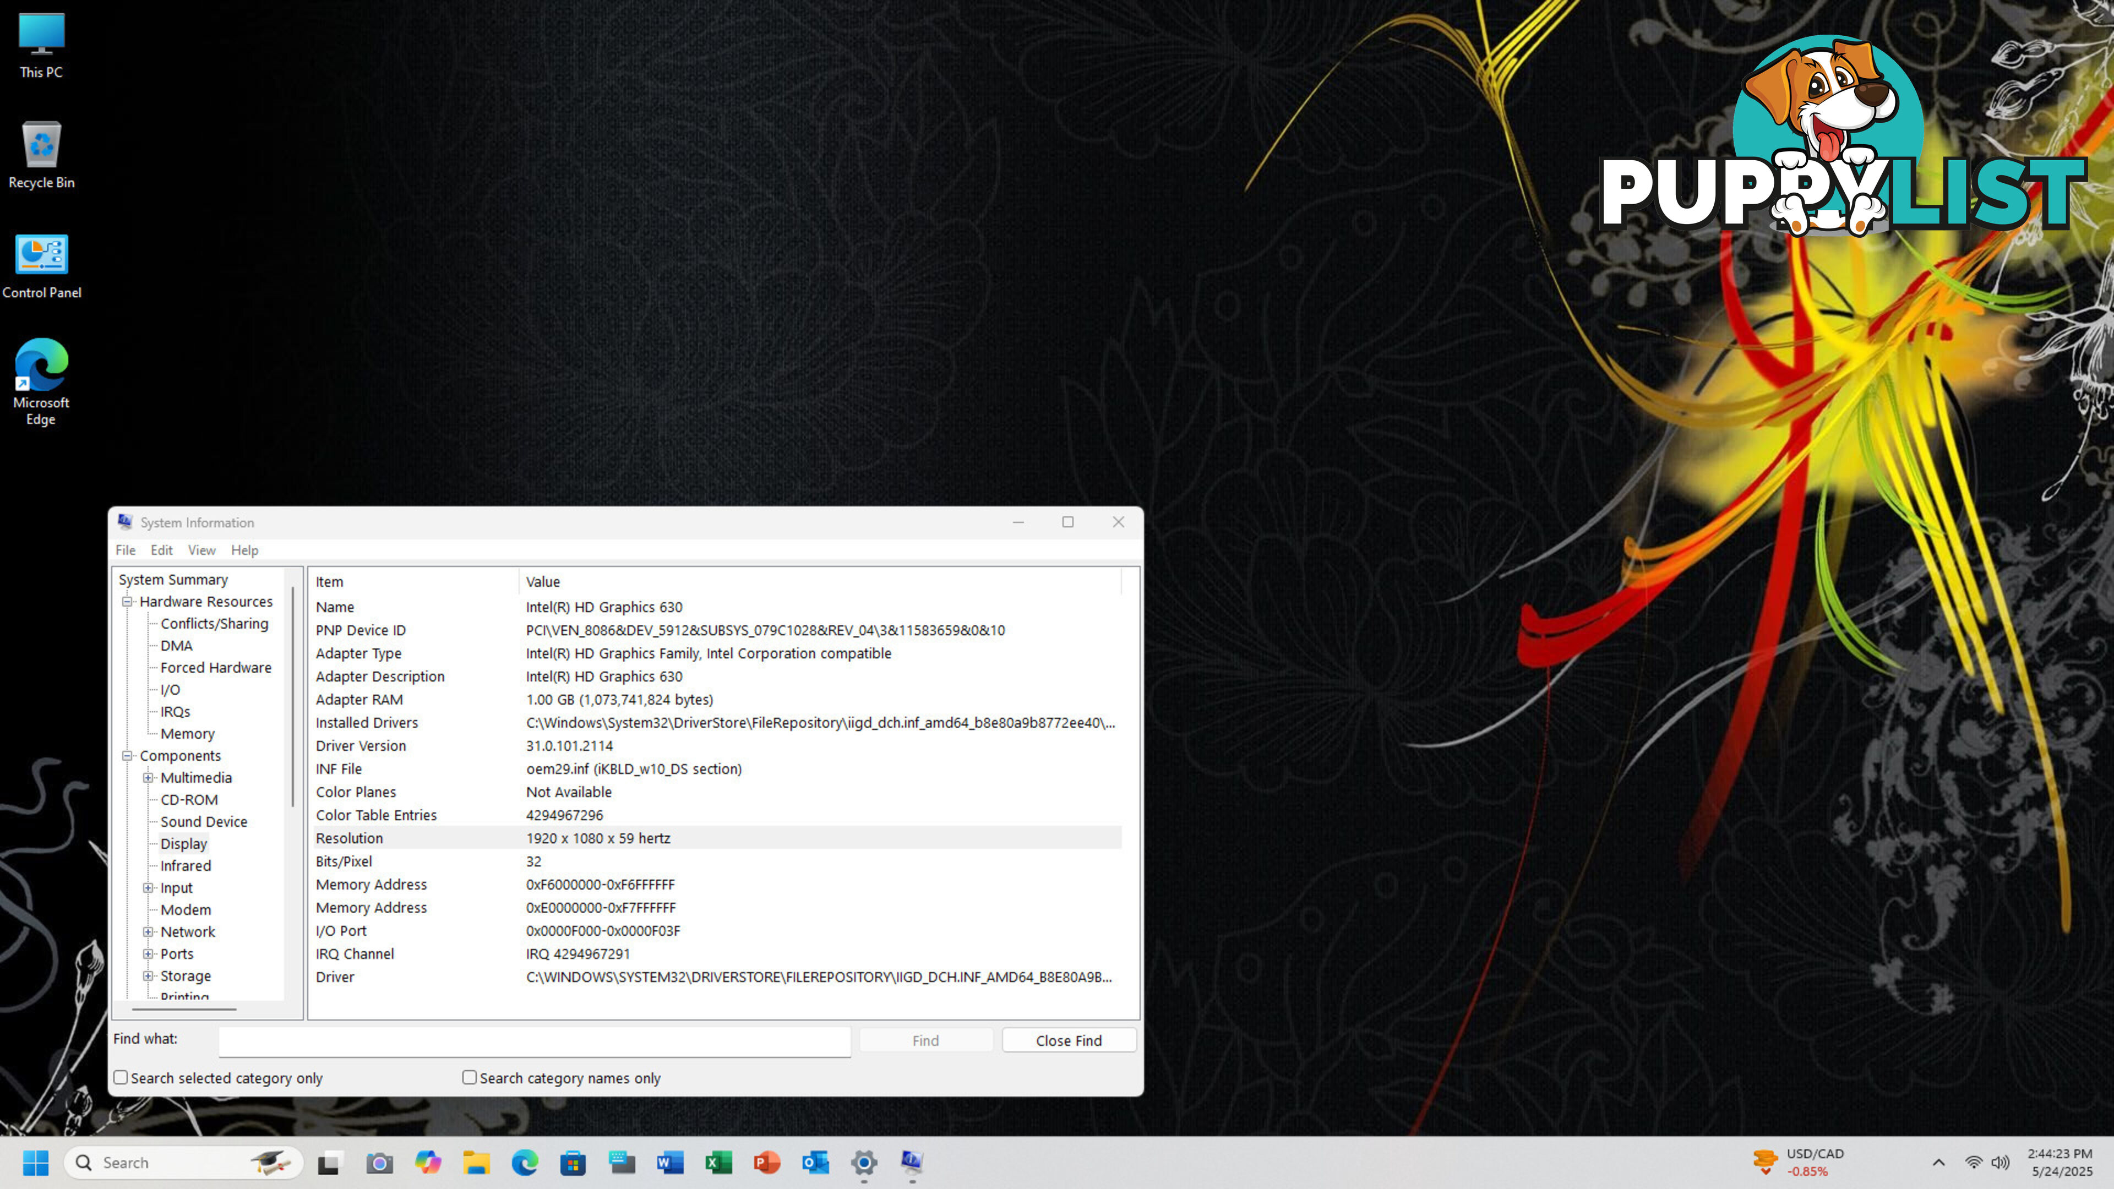2114x1189 pixels.
Task: Select Conflicts/Sharing tree item
Action: (x=214, y=624)
